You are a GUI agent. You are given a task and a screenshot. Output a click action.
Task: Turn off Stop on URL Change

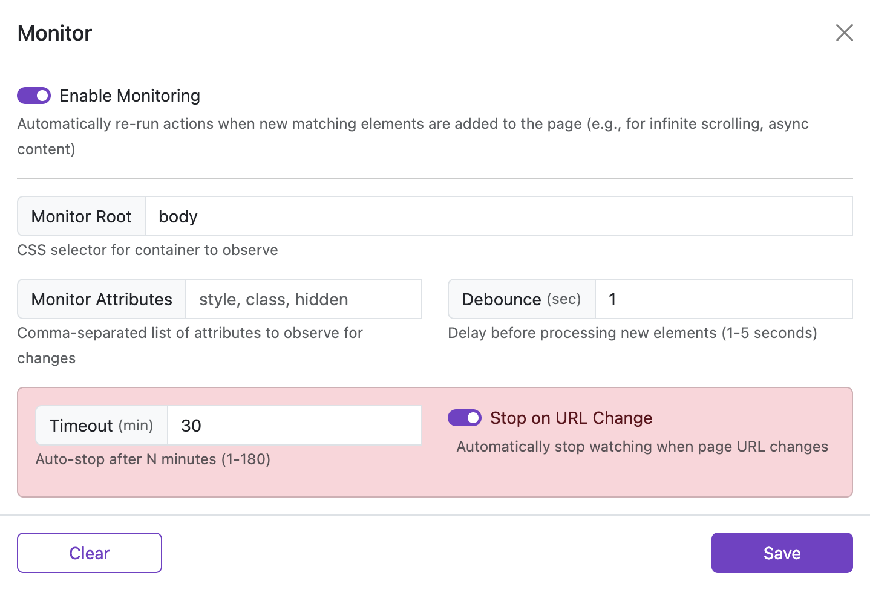[465, 418]
